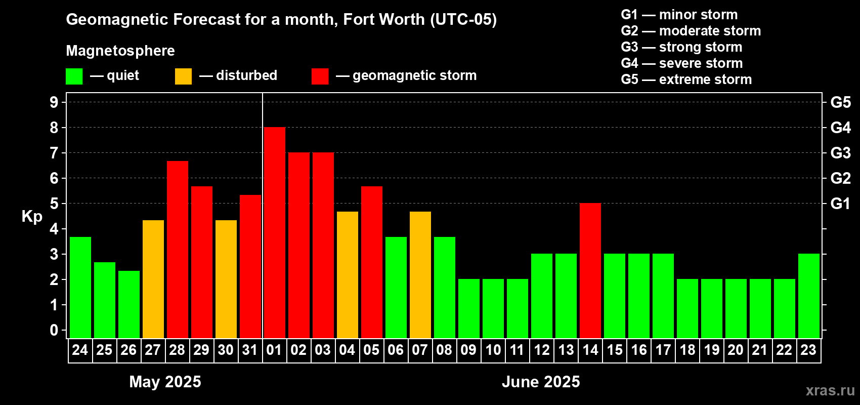The width and height of the screenshot is (860, 405).
Task: Click the red bar for June 05
Action: point(372,262)
